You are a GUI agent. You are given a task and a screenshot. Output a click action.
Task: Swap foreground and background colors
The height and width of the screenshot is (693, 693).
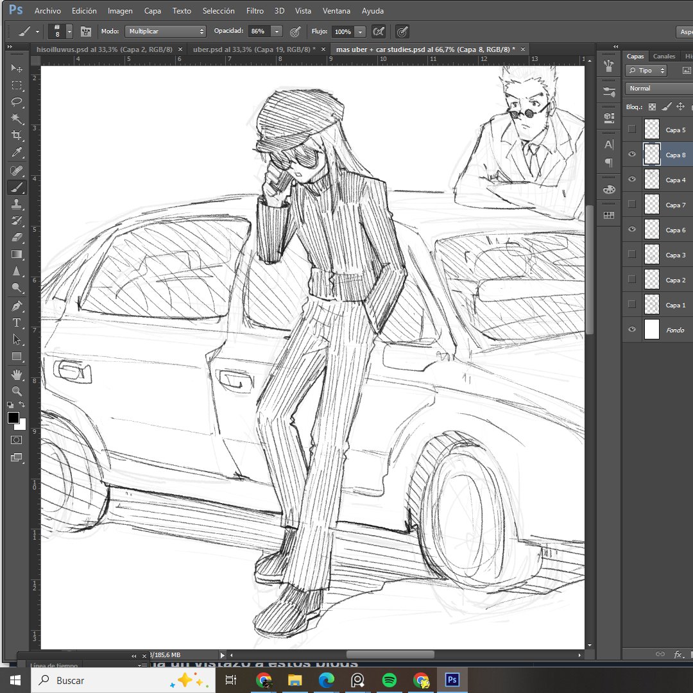coord(22,404)
